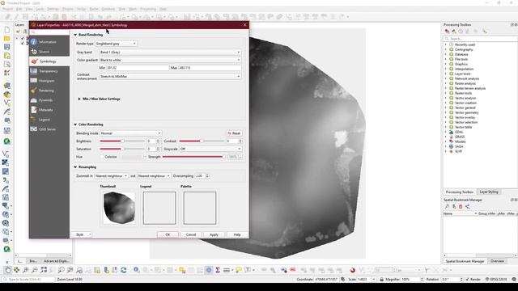518x291 pixels.
Task: Click Pan Map to Selection icon
Action: tap(16, 270)
